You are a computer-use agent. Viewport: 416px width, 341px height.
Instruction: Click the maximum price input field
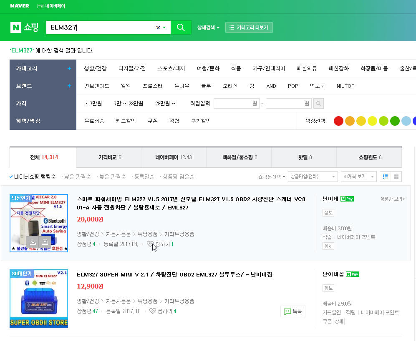[289, 104]
